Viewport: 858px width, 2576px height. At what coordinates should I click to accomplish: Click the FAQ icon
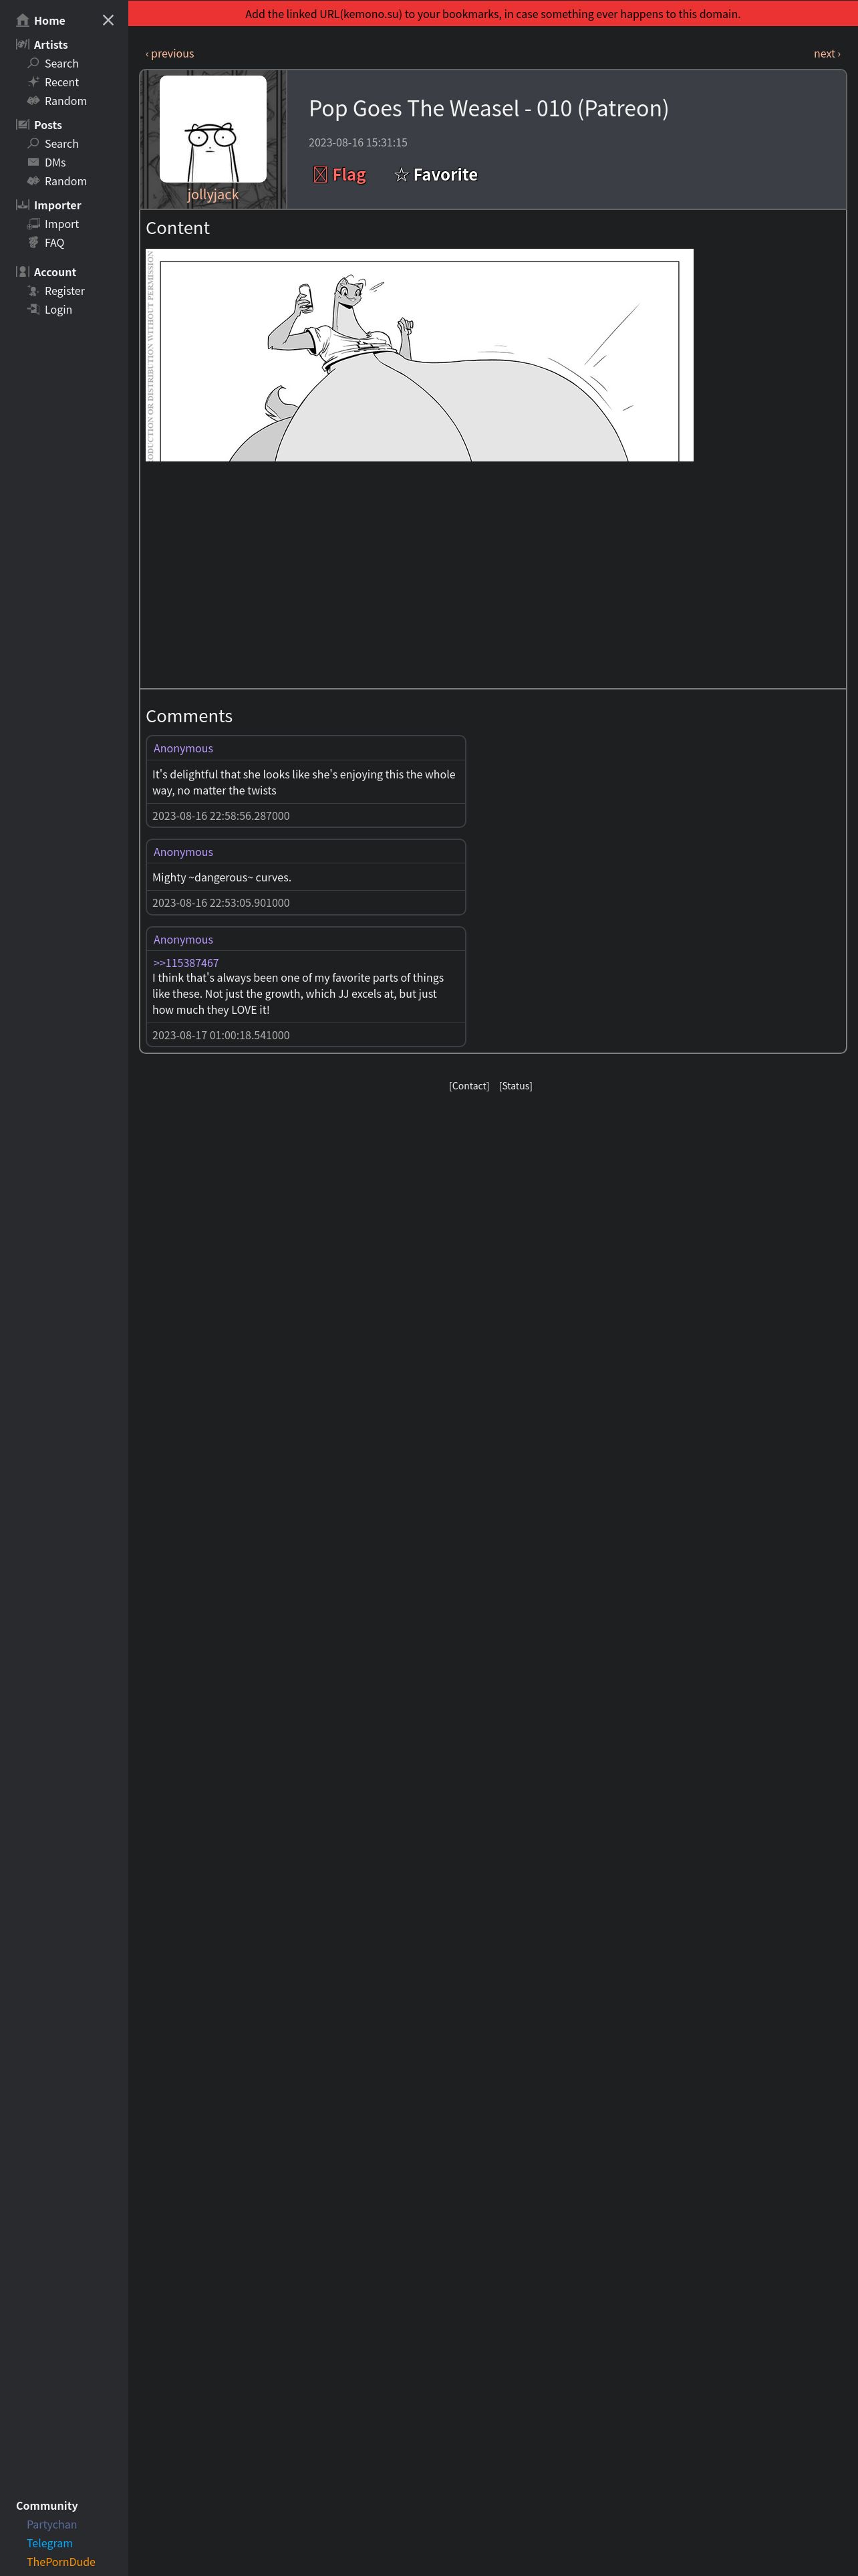34,243
